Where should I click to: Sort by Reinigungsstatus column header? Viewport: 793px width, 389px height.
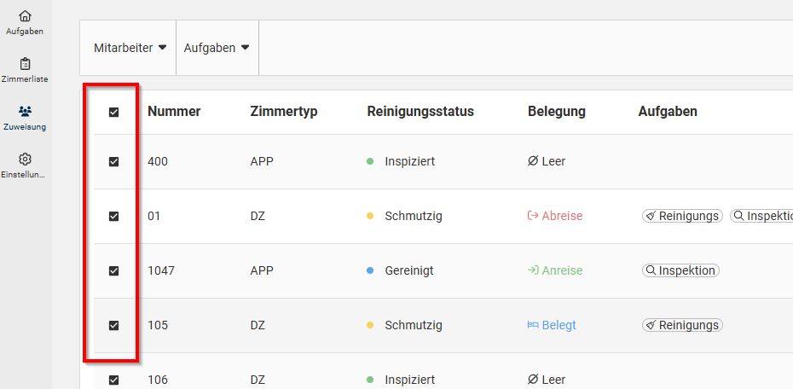coord(420,111)
